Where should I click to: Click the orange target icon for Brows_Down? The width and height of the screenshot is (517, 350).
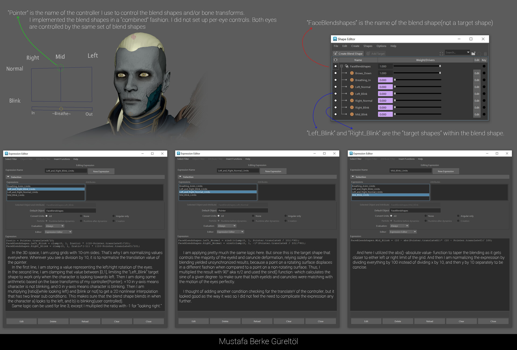tap(352, 73)
